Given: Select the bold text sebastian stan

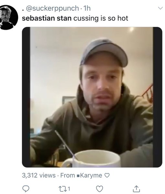Looking at the screenshot, I should click(x=47, y=18).
